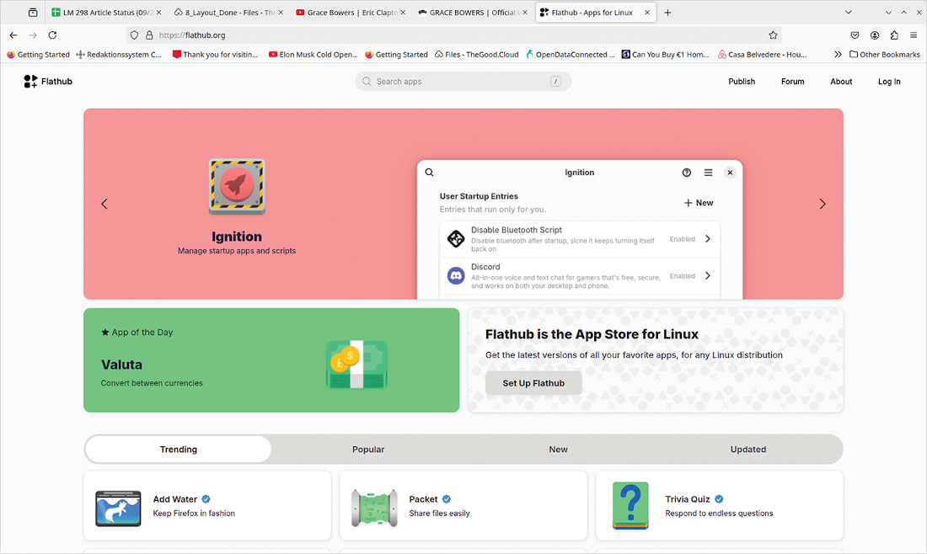Image resolution: width=927 pixels, height=554 pixels.
Task: Click the Add Water app icon
Action: [118, 507]
